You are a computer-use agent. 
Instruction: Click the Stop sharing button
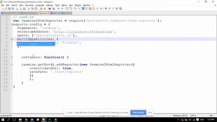(138, 113)
